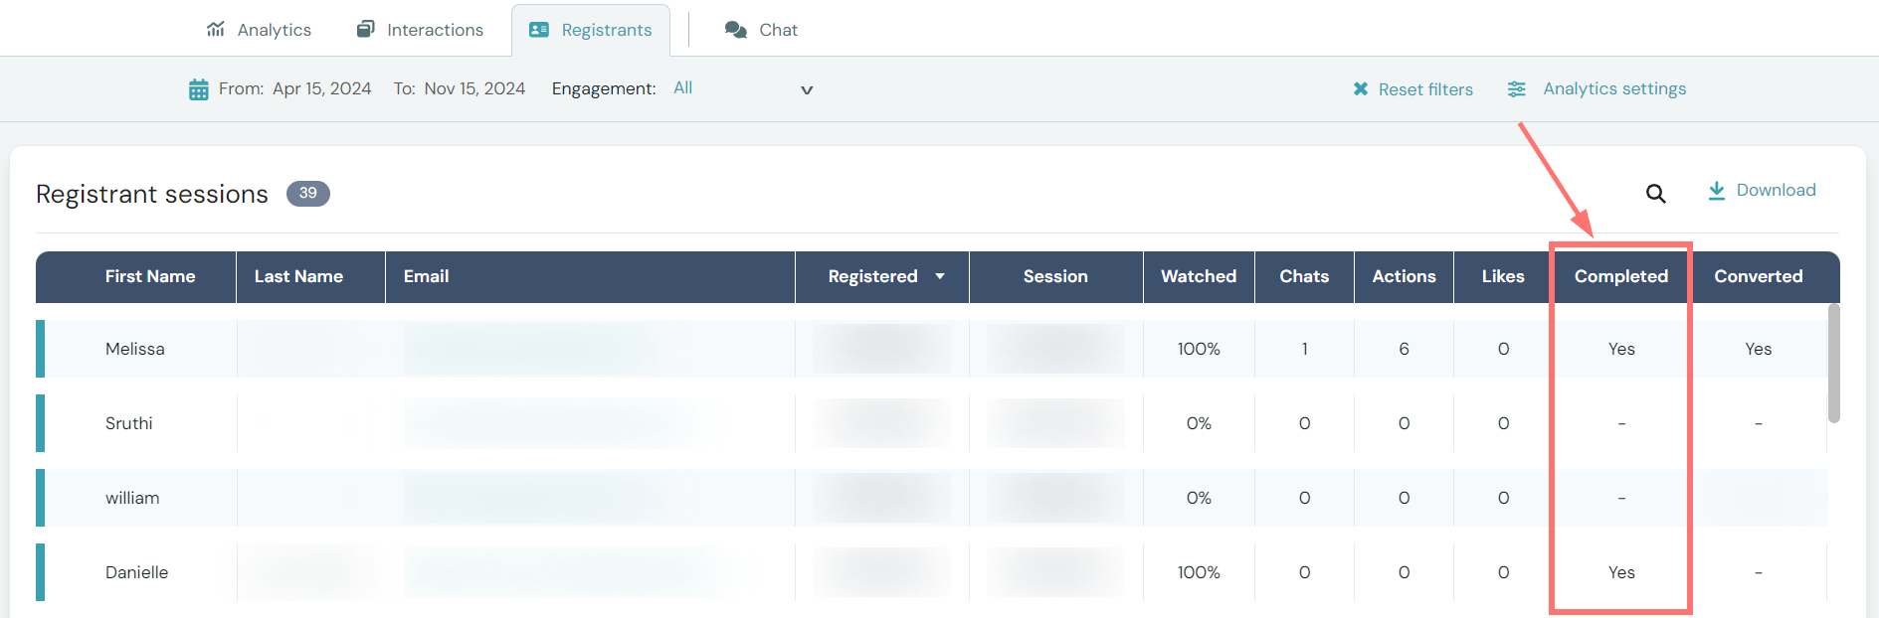Click the table vertical scrollbar thumb
This screenshot has width=1879, height=618.
1834,364
